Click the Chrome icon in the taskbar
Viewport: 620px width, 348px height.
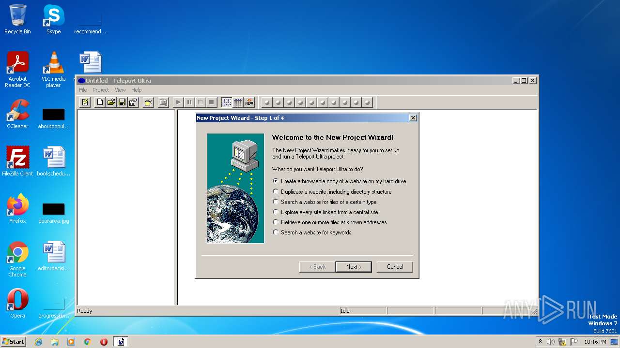(x=88, y=342)
